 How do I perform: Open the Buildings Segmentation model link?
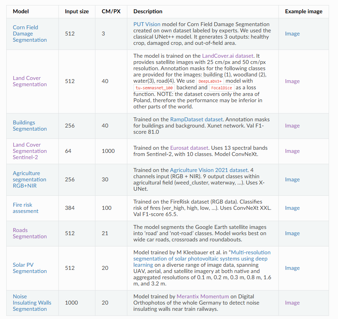[30, 126]
